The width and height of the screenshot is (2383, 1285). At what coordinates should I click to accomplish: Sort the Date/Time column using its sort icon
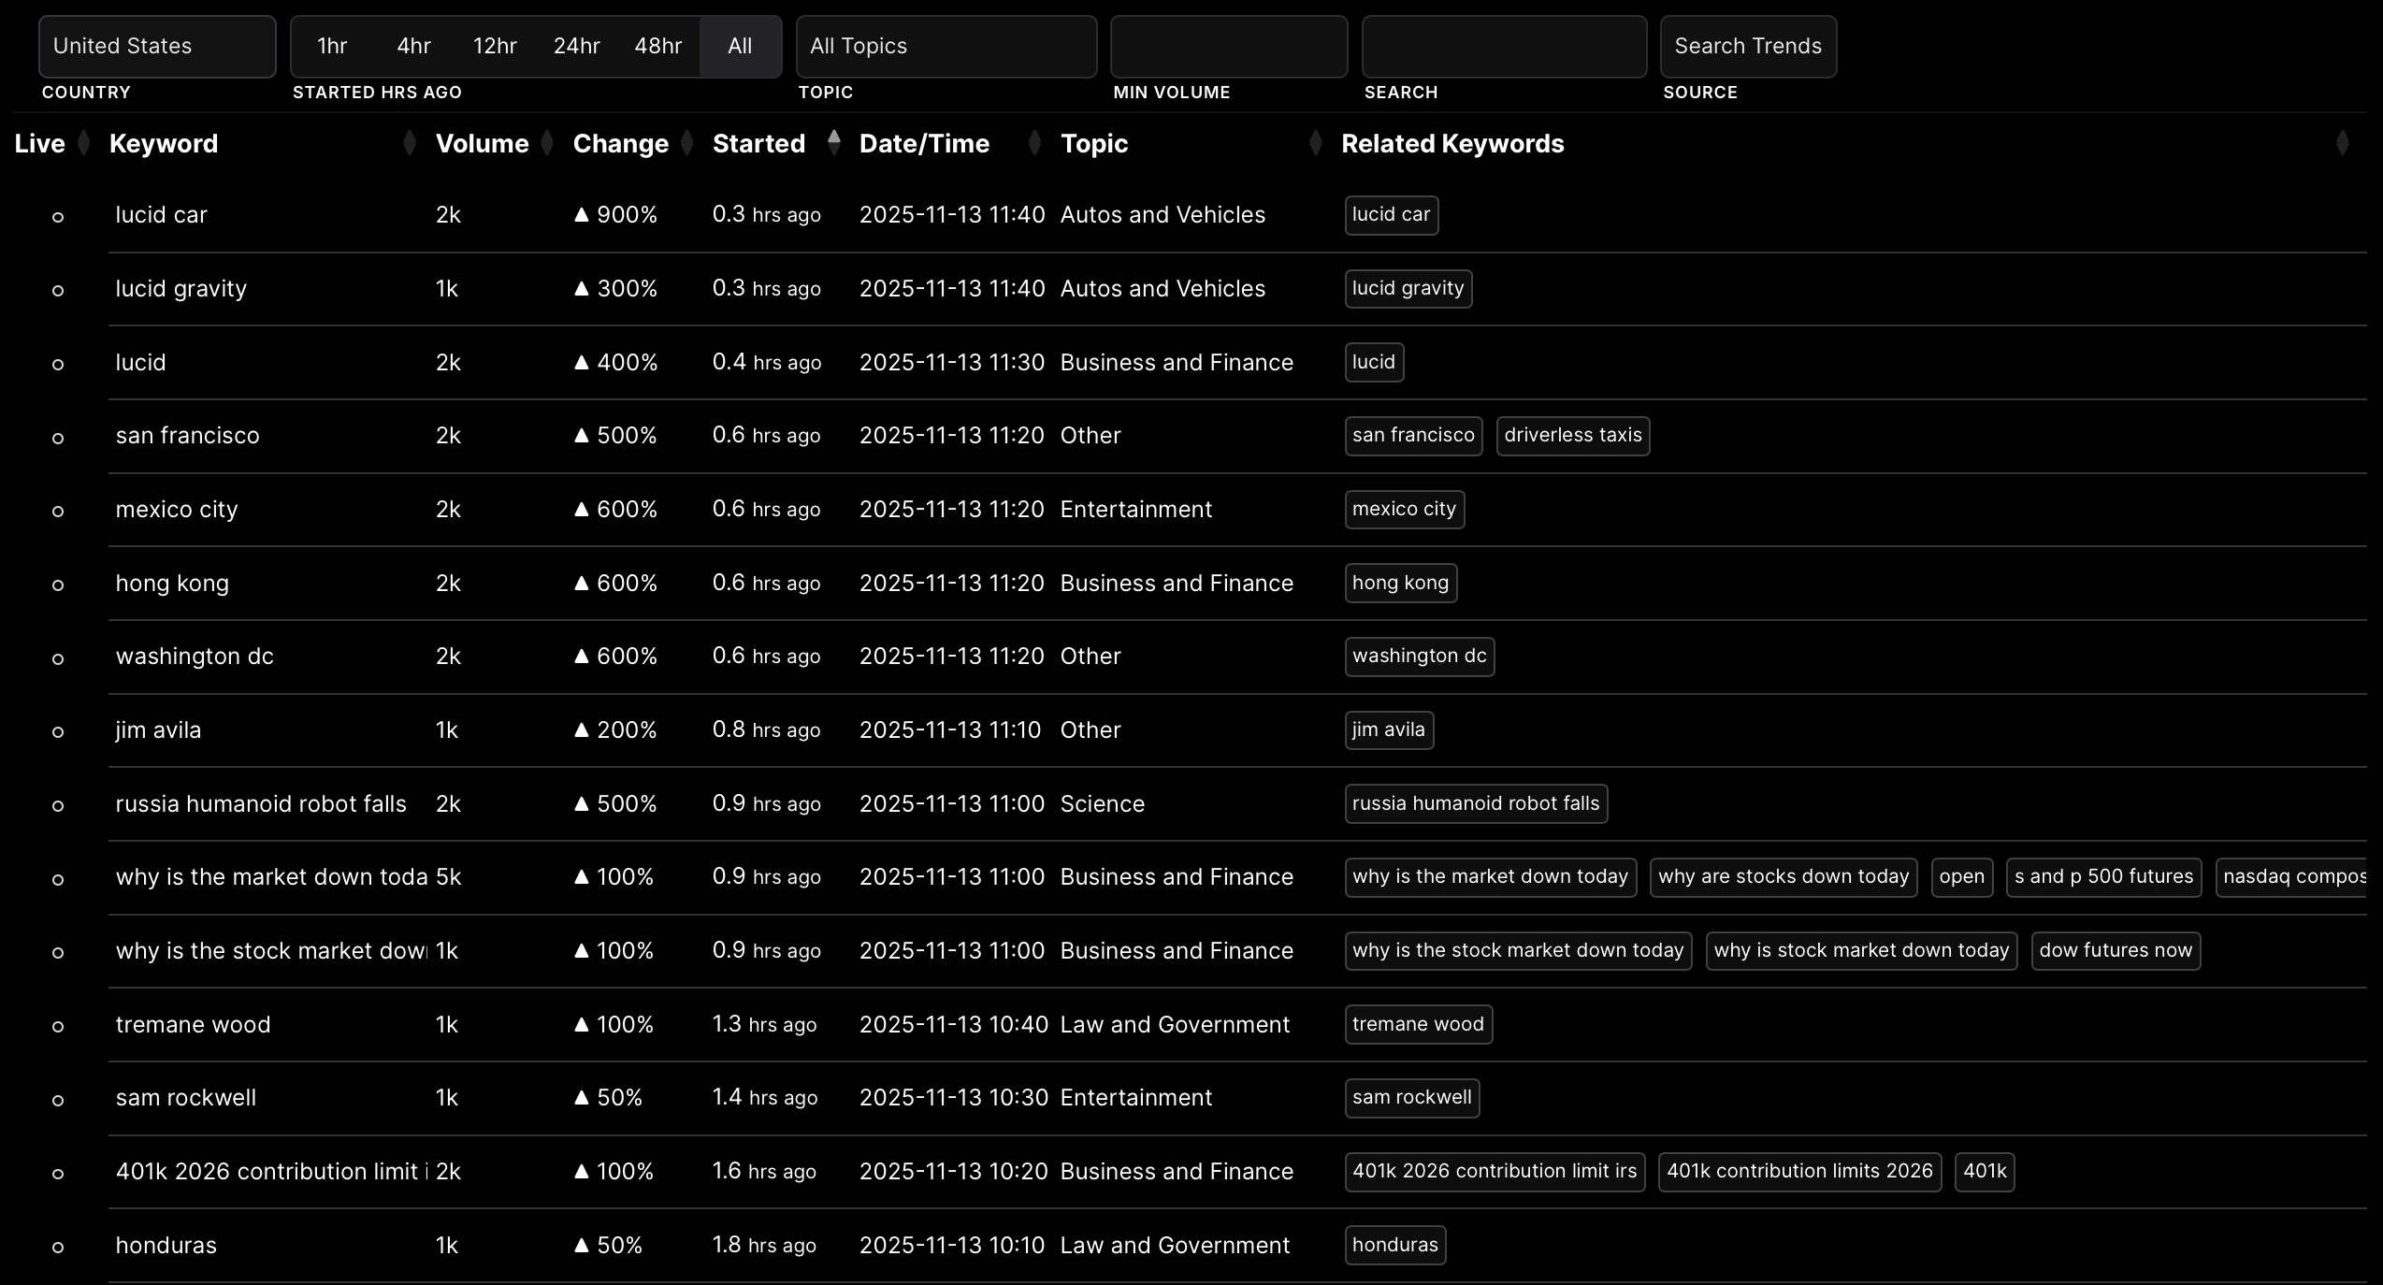[x=1033, y=143]
